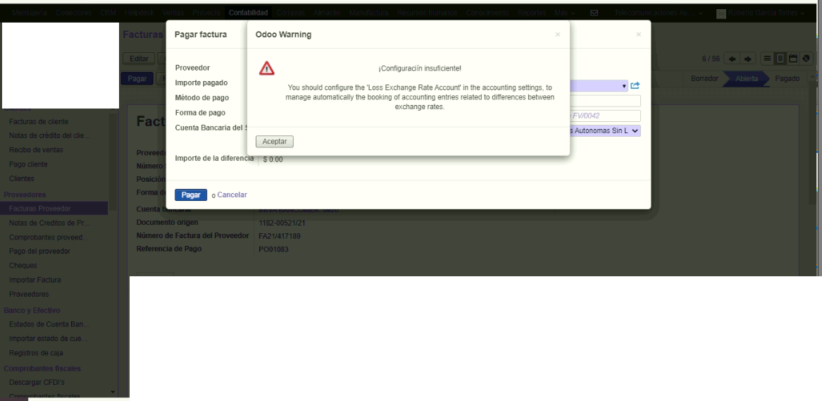Viewport: 822px width, 401px height.
Task: Open Pago cliente in sidebar
Action: [x=28, y=164]
